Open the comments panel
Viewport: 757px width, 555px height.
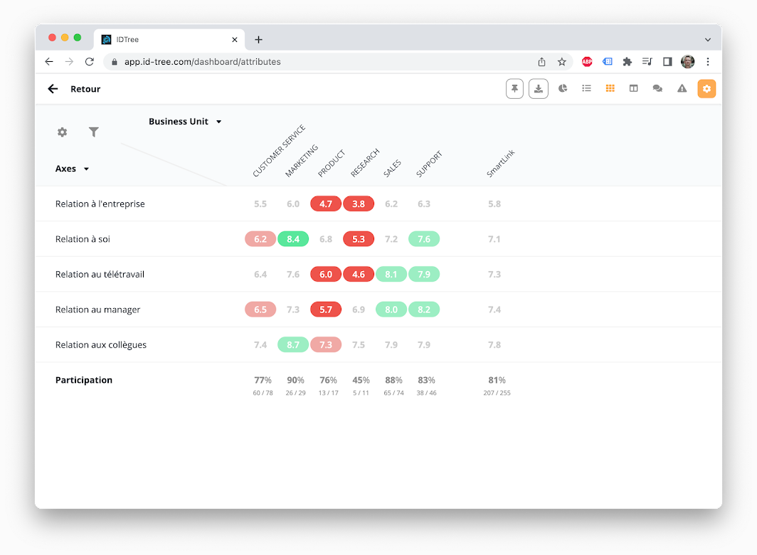(657, 88)
